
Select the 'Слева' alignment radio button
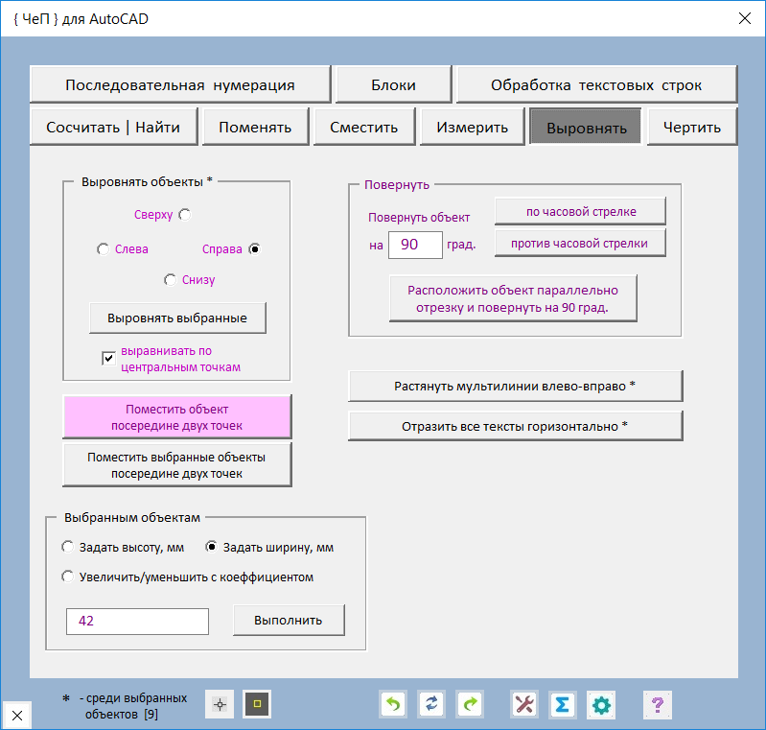[x=104, y=249]
